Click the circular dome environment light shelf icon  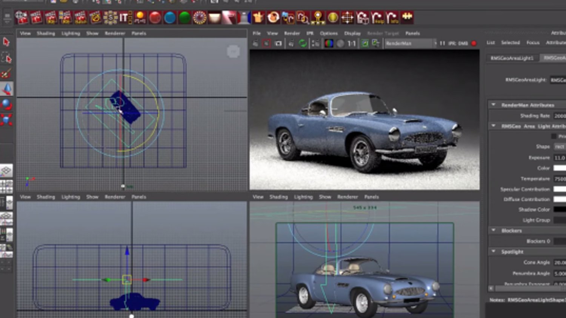click(199, 17)
